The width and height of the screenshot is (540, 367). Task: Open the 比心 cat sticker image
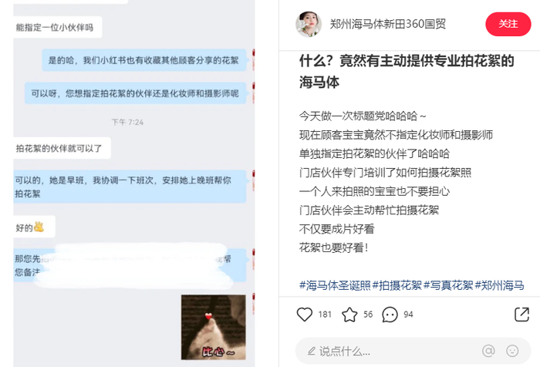tap(214, 327)
